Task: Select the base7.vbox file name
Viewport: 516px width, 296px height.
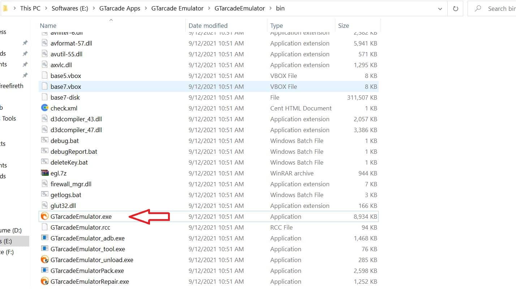Action: point(66,87)
